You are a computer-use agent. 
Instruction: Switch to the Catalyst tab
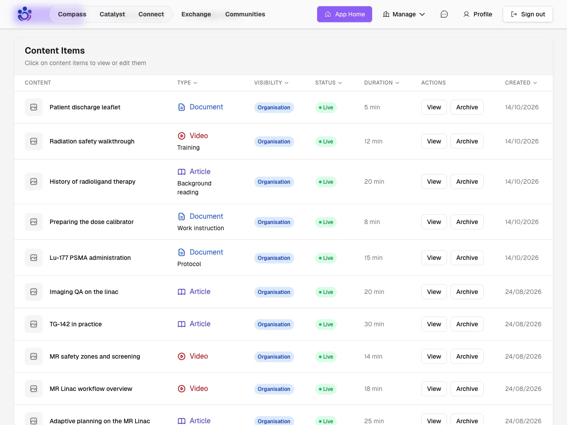click(113, 14)
